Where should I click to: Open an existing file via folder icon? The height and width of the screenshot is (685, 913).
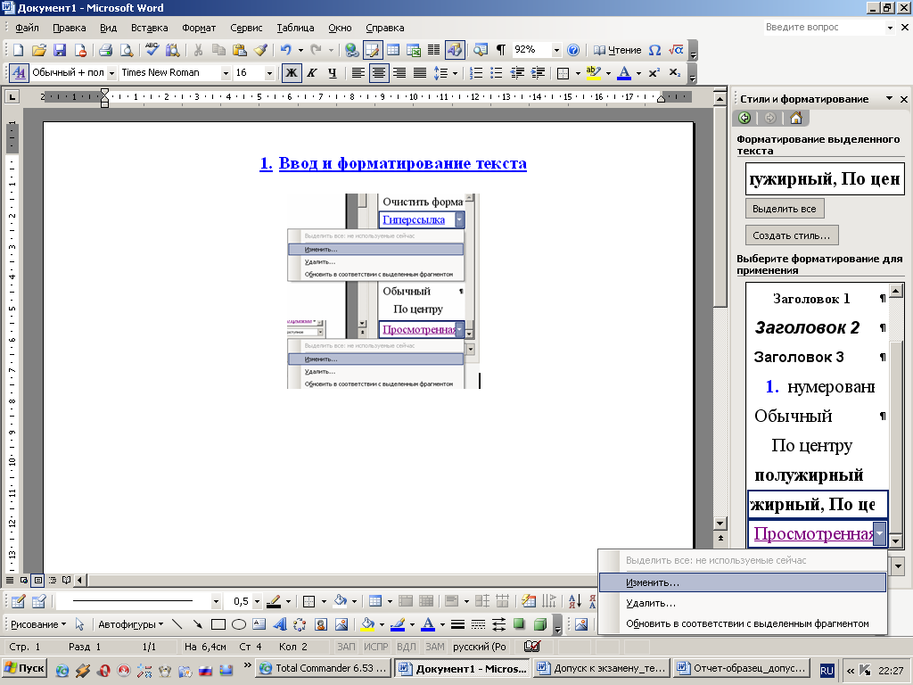click(38, 51)
